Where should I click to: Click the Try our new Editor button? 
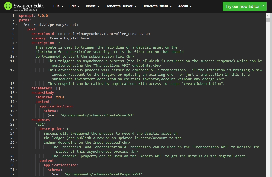(244, 6)
